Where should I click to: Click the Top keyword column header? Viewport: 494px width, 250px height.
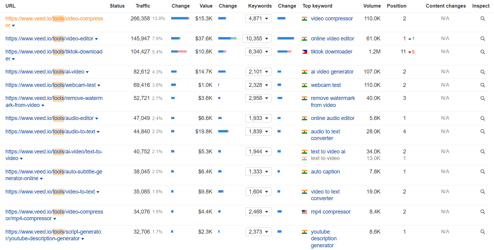(x=317, y=6)
